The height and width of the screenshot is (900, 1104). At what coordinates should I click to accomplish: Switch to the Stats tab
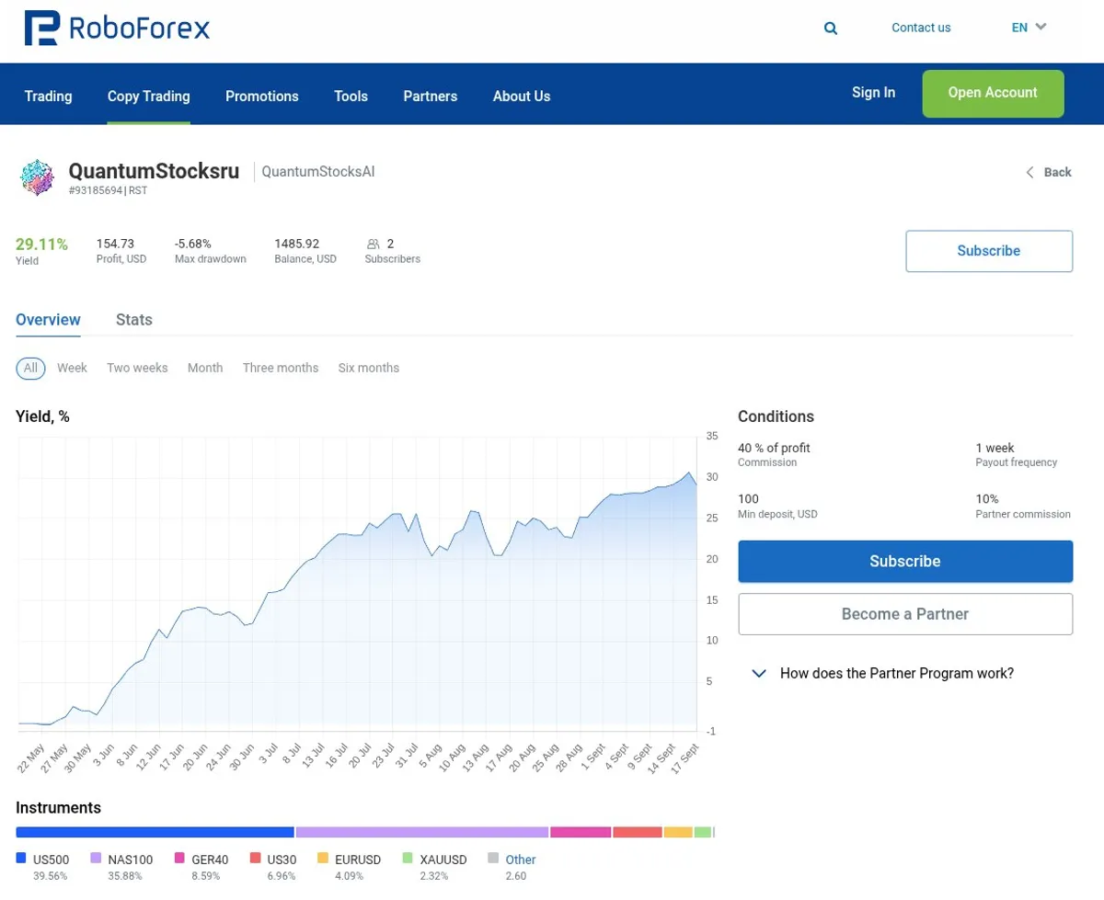tap(134, 320)
